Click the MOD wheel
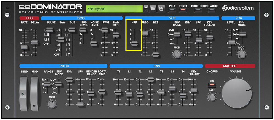Viewport: 274px width, 120px height. click(x=34, y=94)
